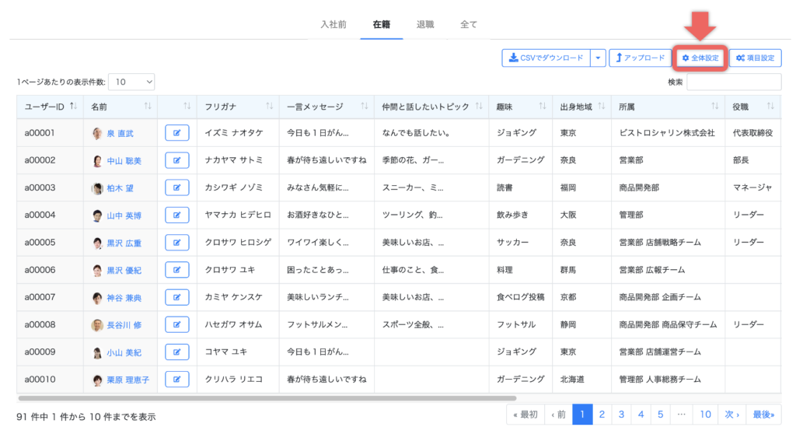Click 項目設定 button
Image resolution: width=796 pixels, height=434 pixels.
coord(755,58)
